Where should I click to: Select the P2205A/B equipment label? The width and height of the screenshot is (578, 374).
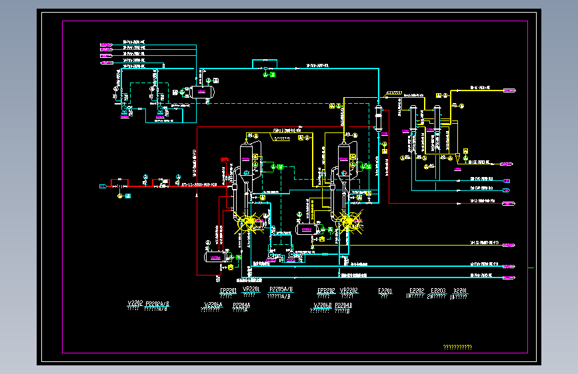(x=281, y=289)
